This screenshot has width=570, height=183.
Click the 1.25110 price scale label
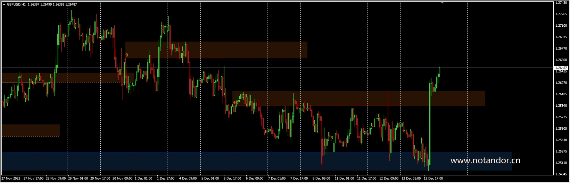coord(561,163)
